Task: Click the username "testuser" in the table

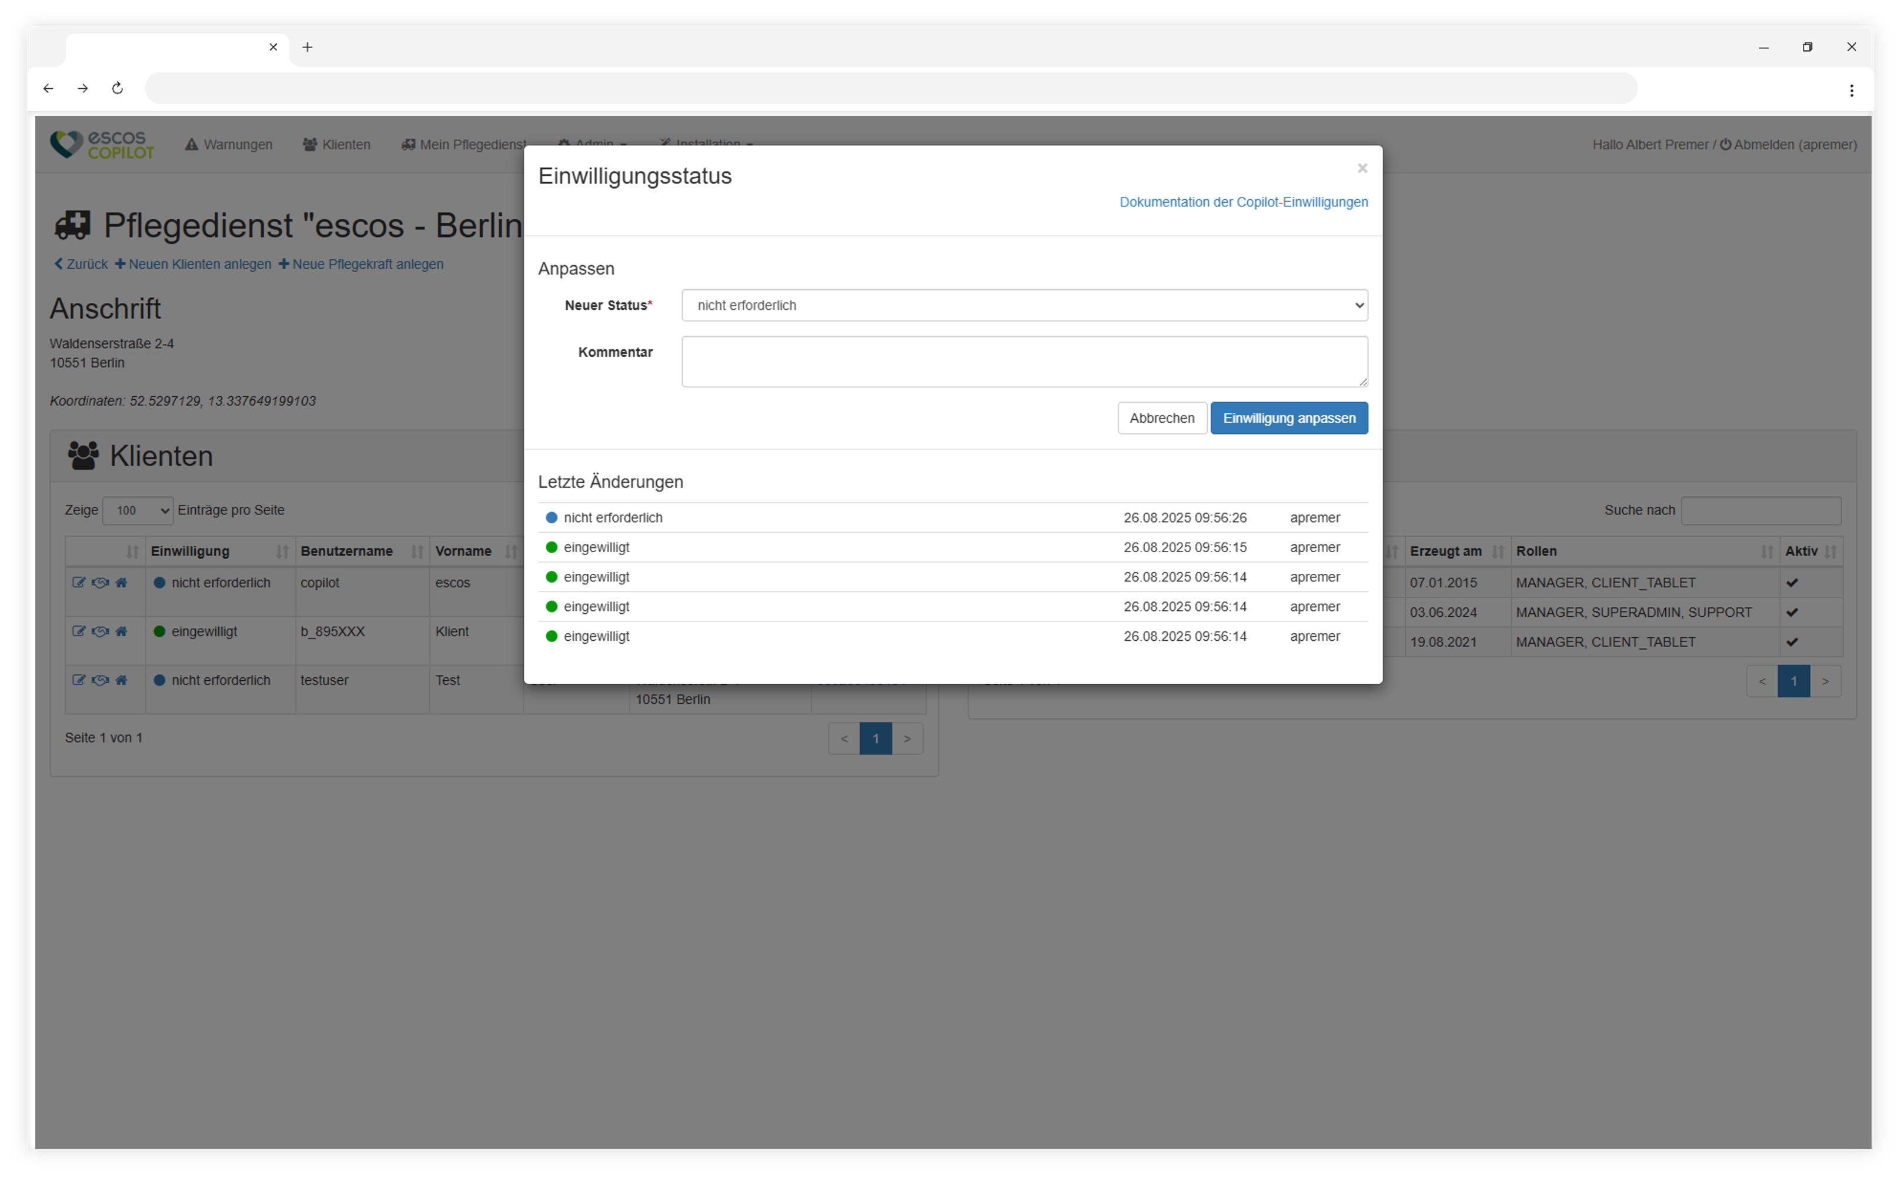Action: pos(325,680)
